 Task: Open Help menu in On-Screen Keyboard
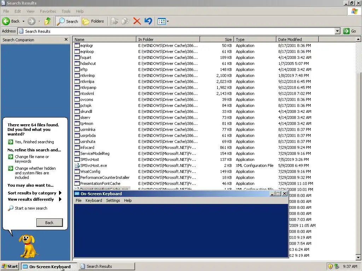pos(128,200)
